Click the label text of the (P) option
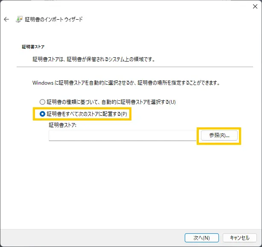 point(87,114)
